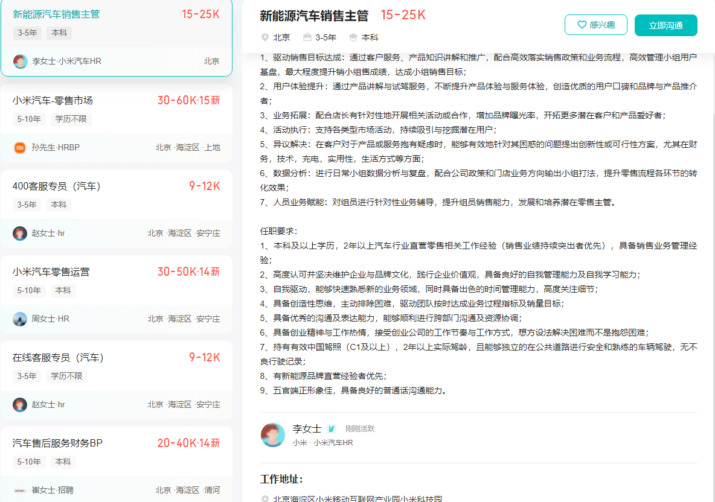Click 孙先生·HRBP Xiaomi logo avatar

[x=20, y=148]
